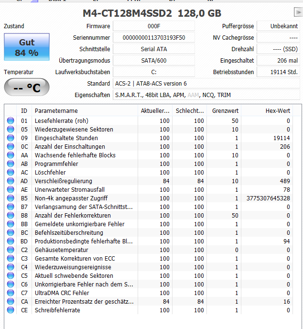Click Grenzwert 50 in Anzahl der Fehlerkorrekturen row
The image size is (303, 329).
(235, 216)
